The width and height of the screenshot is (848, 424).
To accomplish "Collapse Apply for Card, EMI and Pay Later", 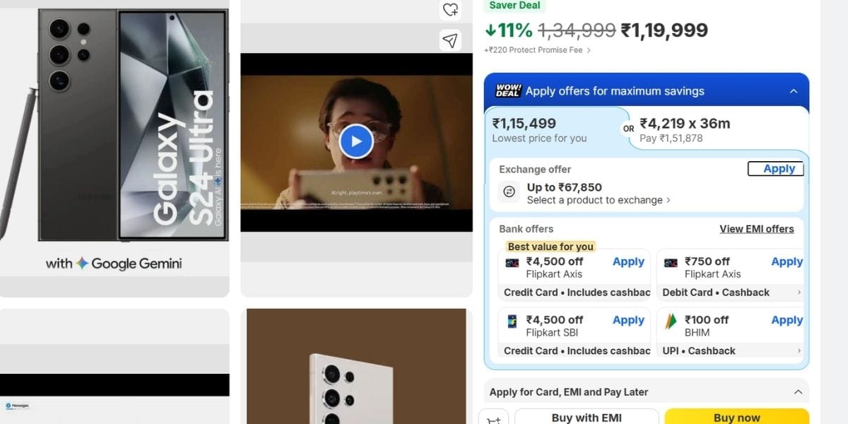I will pyautogui.click(x=798, y=392).
